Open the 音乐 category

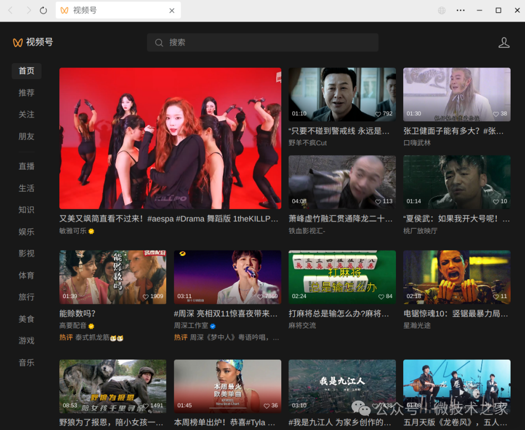[27, 363]
